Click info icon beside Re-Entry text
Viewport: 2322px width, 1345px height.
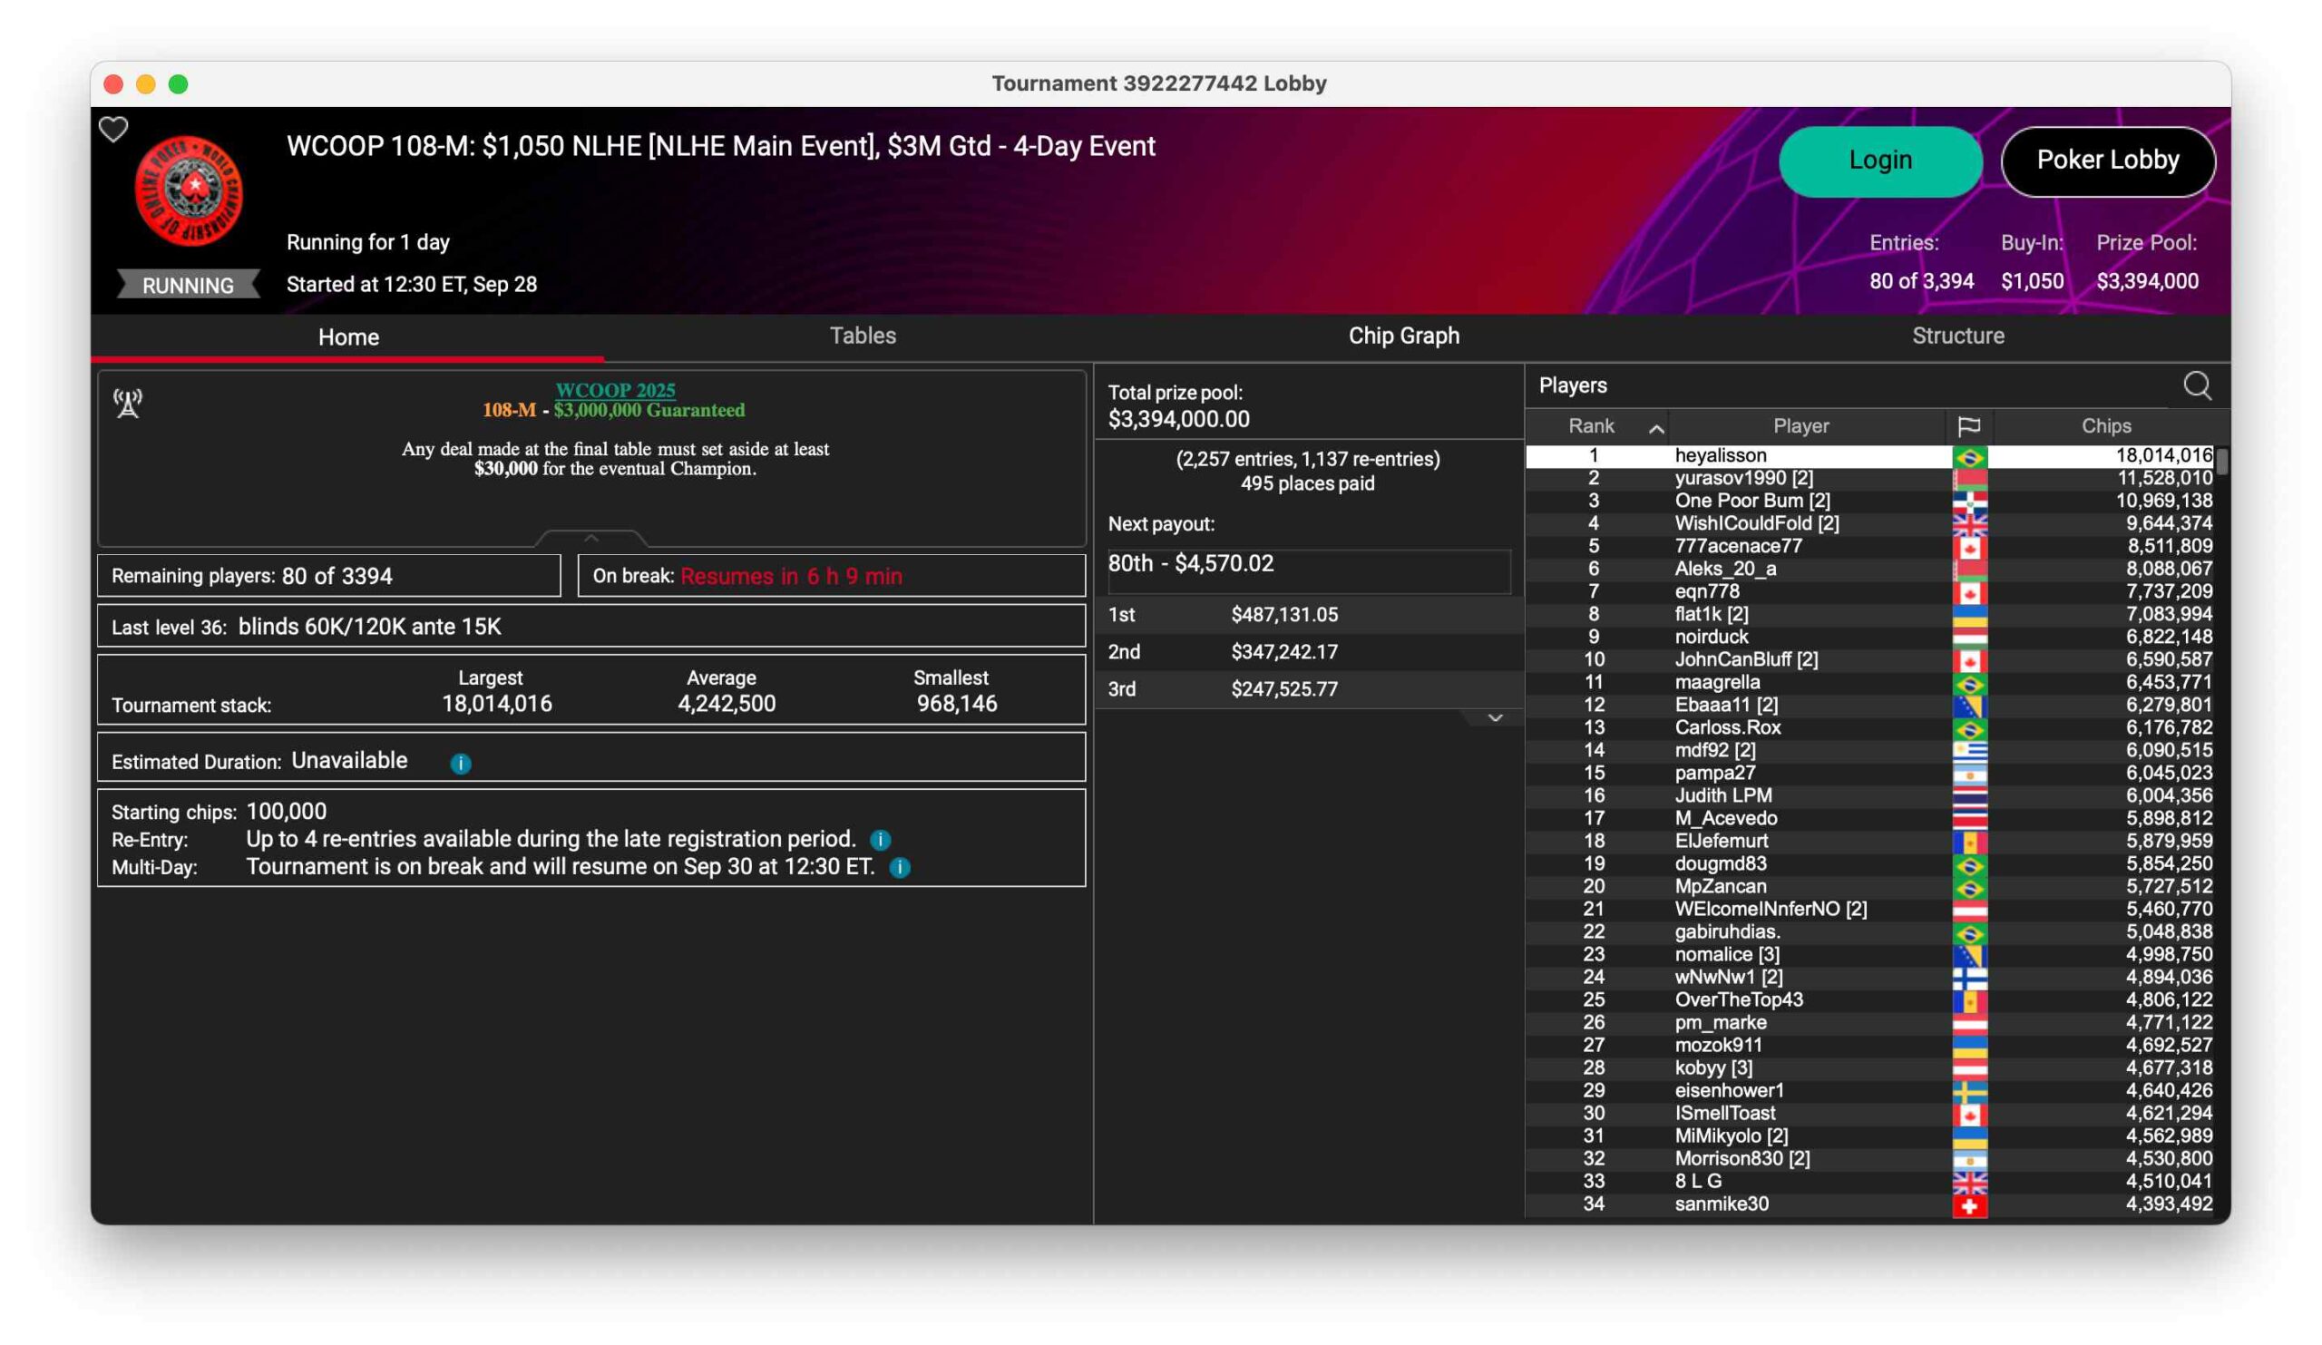pyautogui.click(x=880, y=840)
